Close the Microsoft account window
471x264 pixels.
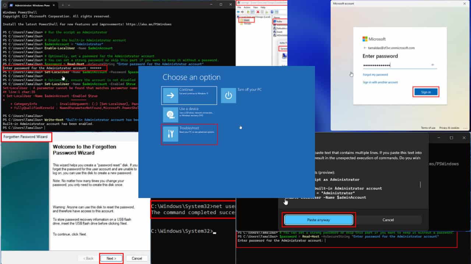click(x=465, y=3)
